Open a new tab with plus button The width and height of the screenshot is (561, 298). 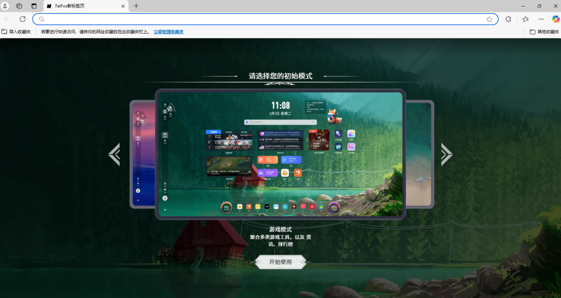[x=136, y=6]
